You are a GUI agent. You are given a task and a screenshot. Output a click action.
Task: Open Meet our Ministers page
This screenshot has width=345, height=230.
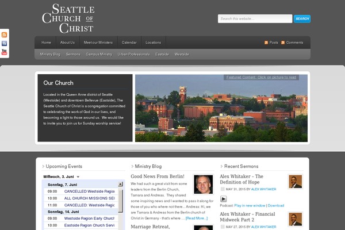[98, 43]
